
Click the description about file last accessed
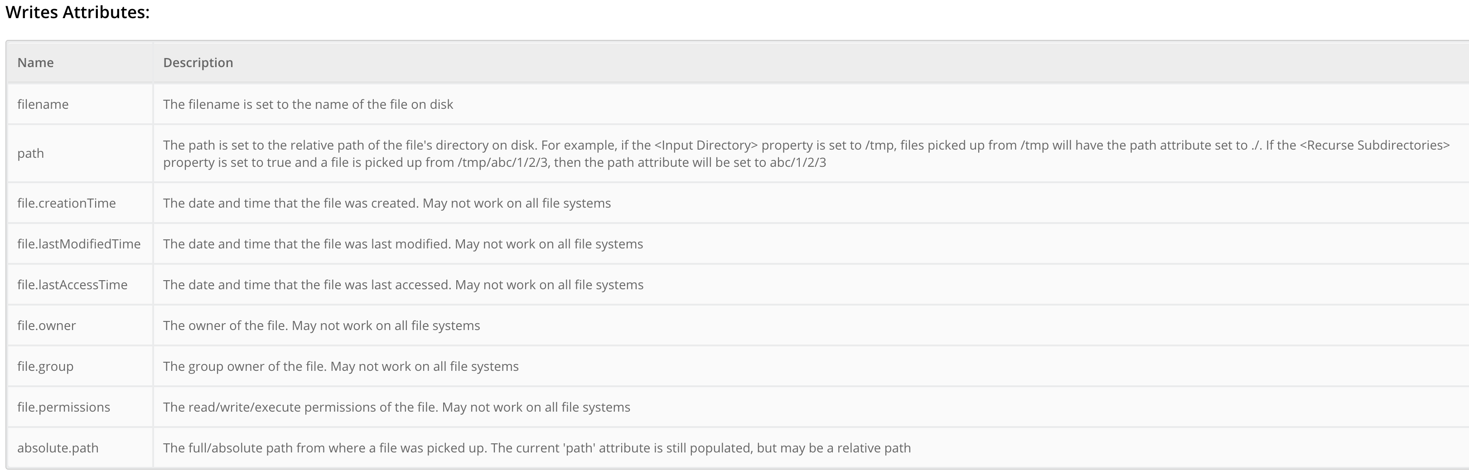pyautogui.click(x=403, y=285)
